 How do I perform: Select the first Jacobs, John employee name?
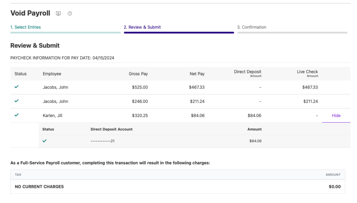55,87
